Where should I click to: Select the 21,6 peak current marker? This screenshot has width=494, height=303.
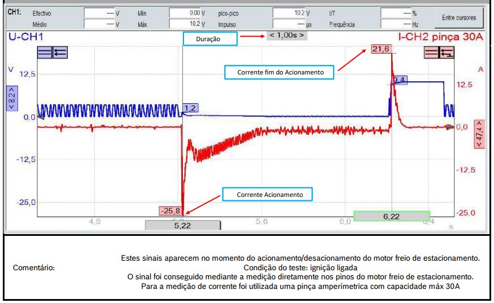[381, 50]
